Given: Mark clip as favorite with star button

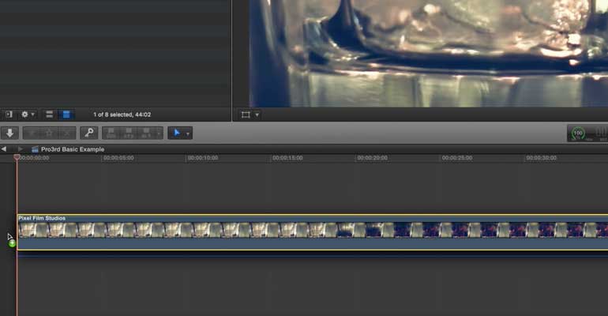Looking at the screenshot, I should [49, 133].
